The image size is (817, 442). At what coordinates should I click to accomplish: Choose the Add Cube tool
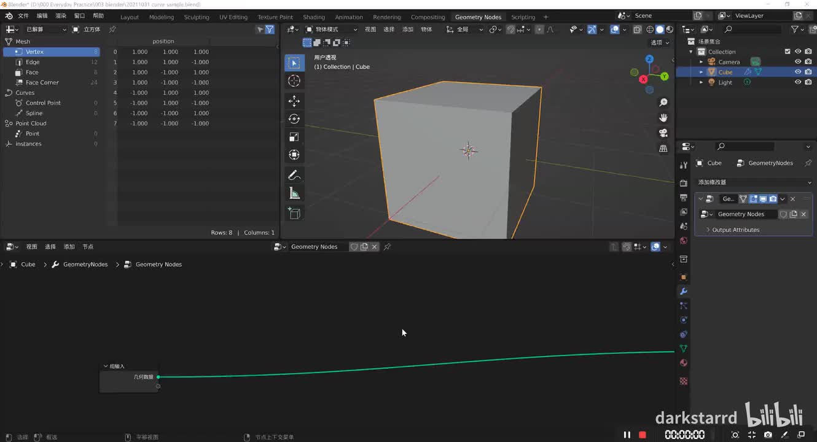294,213
